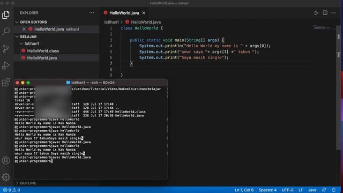Click the EXPLORER panel title
This screenshot has width=343, height=193.
coord(29,13)
